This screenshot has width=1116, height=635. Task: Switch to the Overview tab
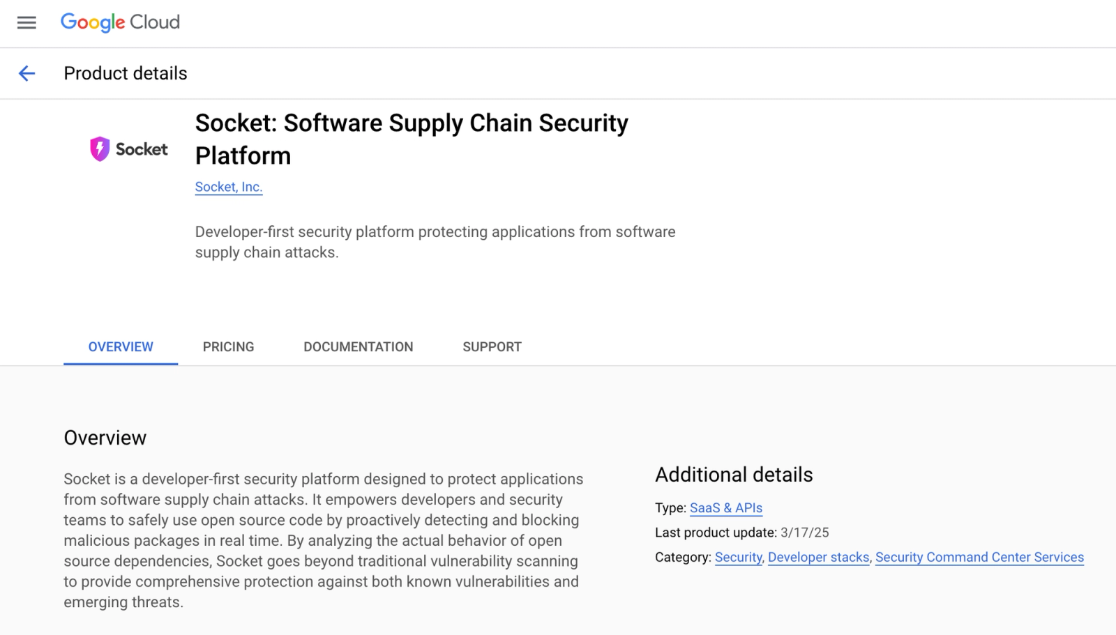point(121,346)
